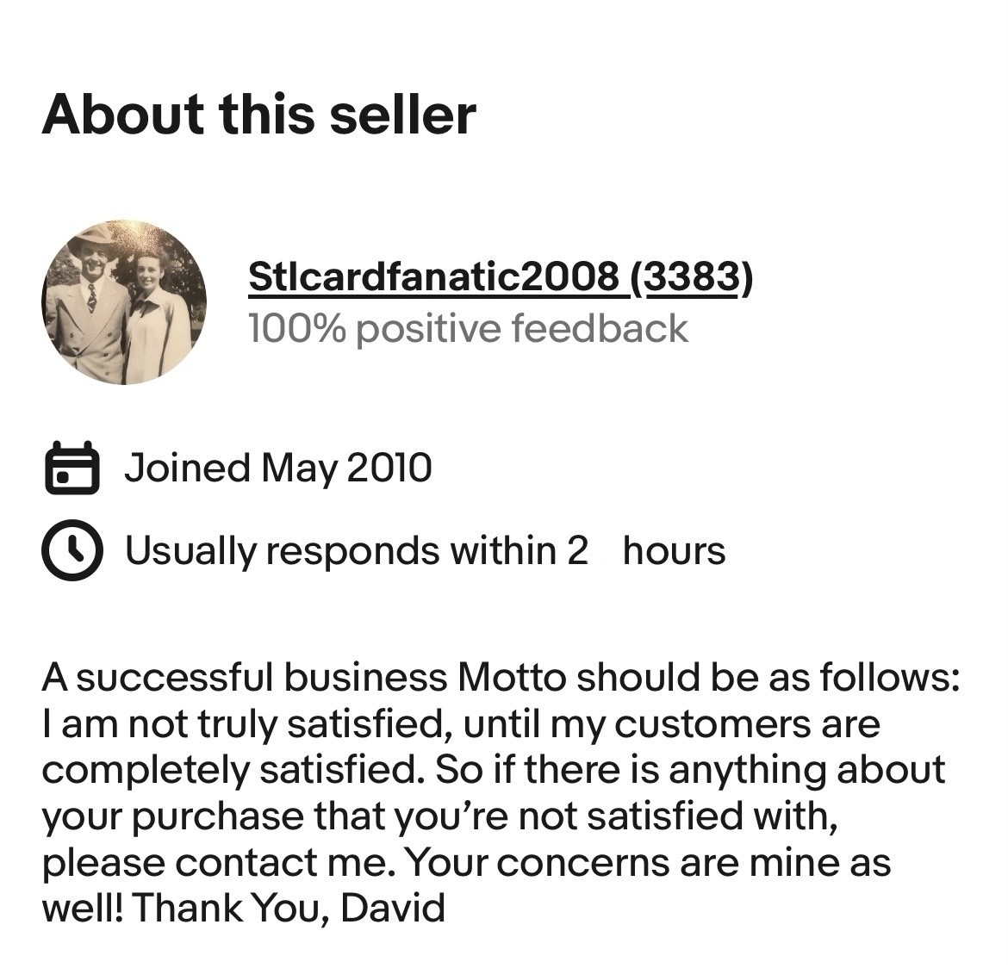Click the your purchase that you're not line
Viewport: 1008px width, 968px height.
[440, 816]
